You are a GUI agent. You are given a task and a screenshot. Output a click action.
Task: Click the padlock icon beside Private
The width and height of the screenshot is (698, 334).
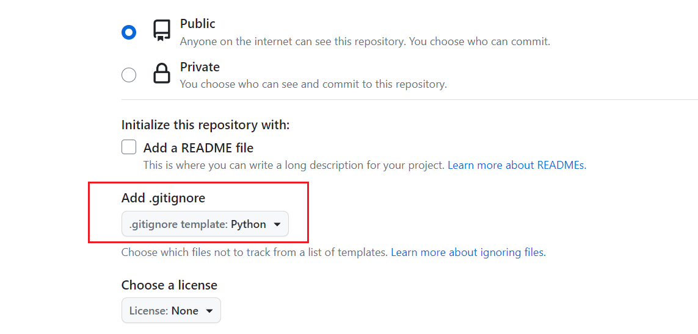162,74
